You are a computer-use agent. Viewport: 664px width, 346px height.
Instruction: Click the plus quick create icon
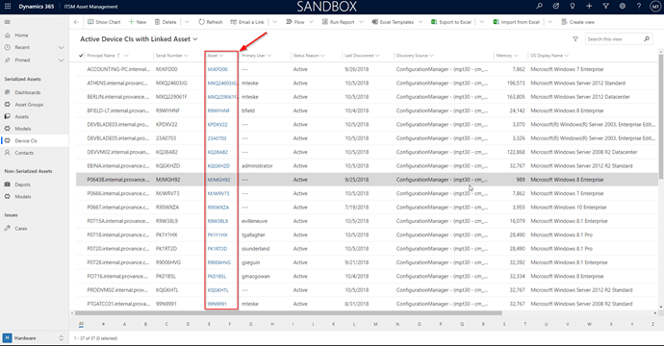(x=589, y=6)
